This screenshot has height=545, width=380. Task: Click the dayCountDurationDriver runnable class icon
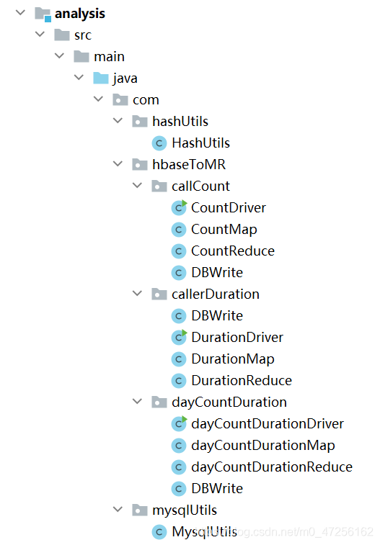point(180,424)
